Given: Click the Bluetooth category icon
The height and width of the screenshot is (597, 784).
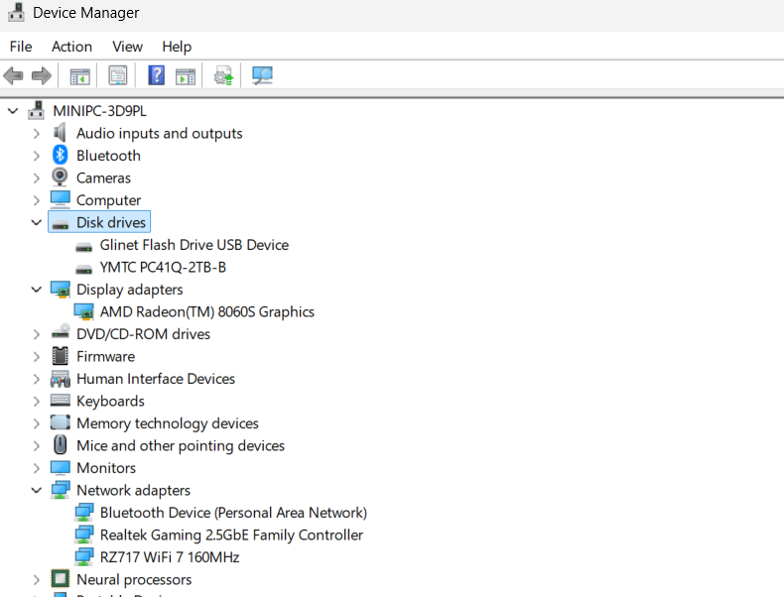Looking at the screenshot, I should (60, 155).
